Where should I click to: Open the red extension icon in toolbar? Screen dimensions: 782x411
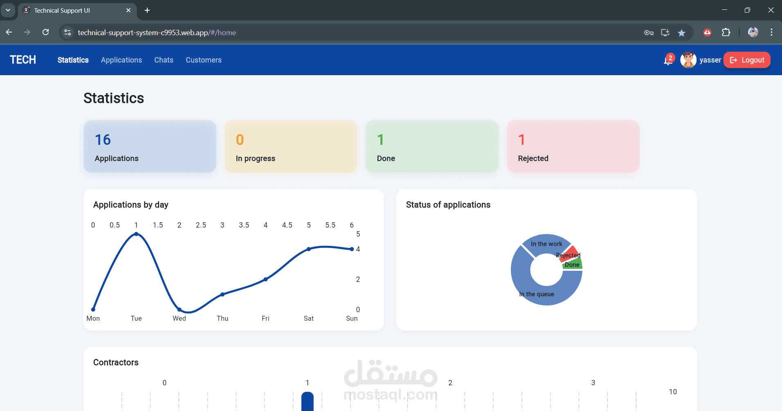tap(708, 32)
